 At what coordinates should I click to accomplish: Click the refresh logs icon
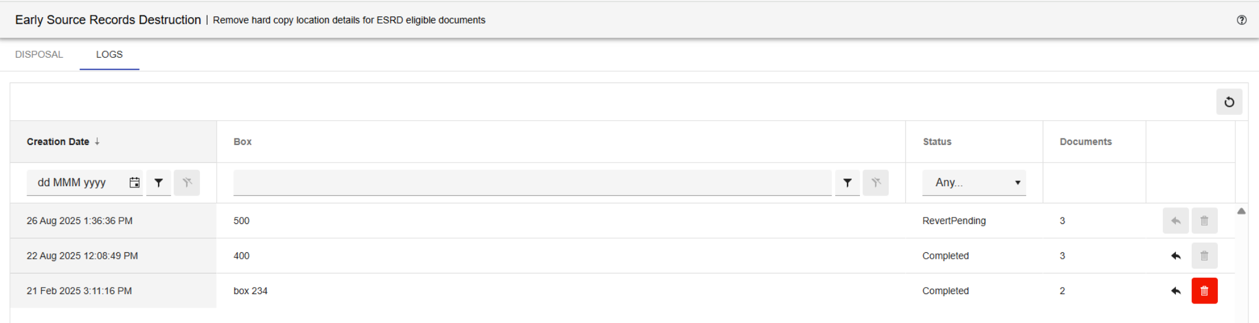[1229, 102]
